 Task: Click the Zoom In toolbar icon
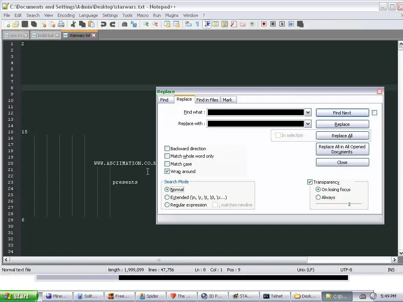click(x=146, y=24)
